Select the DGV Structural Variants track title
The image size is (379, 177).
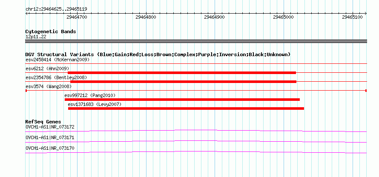coord(158,54)
